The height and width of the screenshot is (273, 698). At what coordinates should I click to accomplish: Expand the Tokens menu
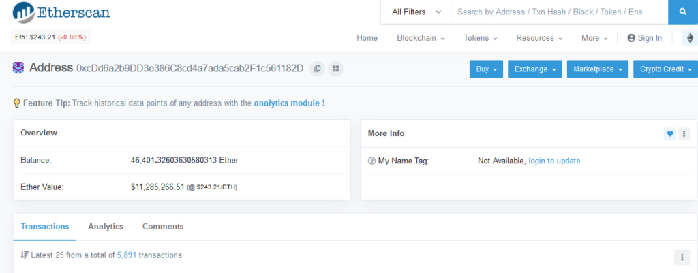[x=481, y=38]
